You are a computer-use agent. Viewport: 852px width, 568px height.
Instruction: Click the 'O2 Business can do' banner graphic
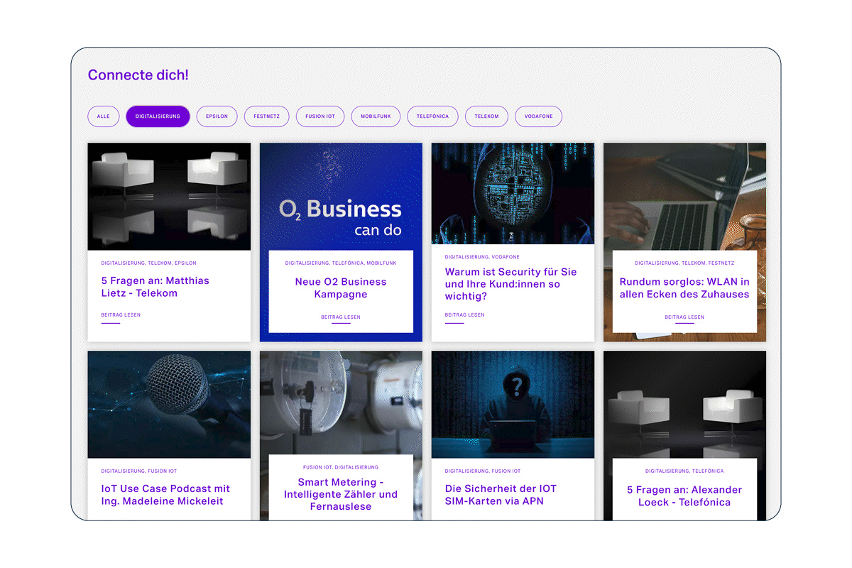pos(341,196)
